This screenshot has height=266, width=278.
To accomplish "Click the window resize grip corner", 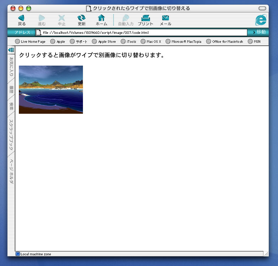I will click(x=266, y=254).
